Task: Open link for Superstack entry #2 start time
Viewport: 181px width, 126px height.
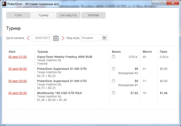Action: pyautogui.click(x=18, y=69)
